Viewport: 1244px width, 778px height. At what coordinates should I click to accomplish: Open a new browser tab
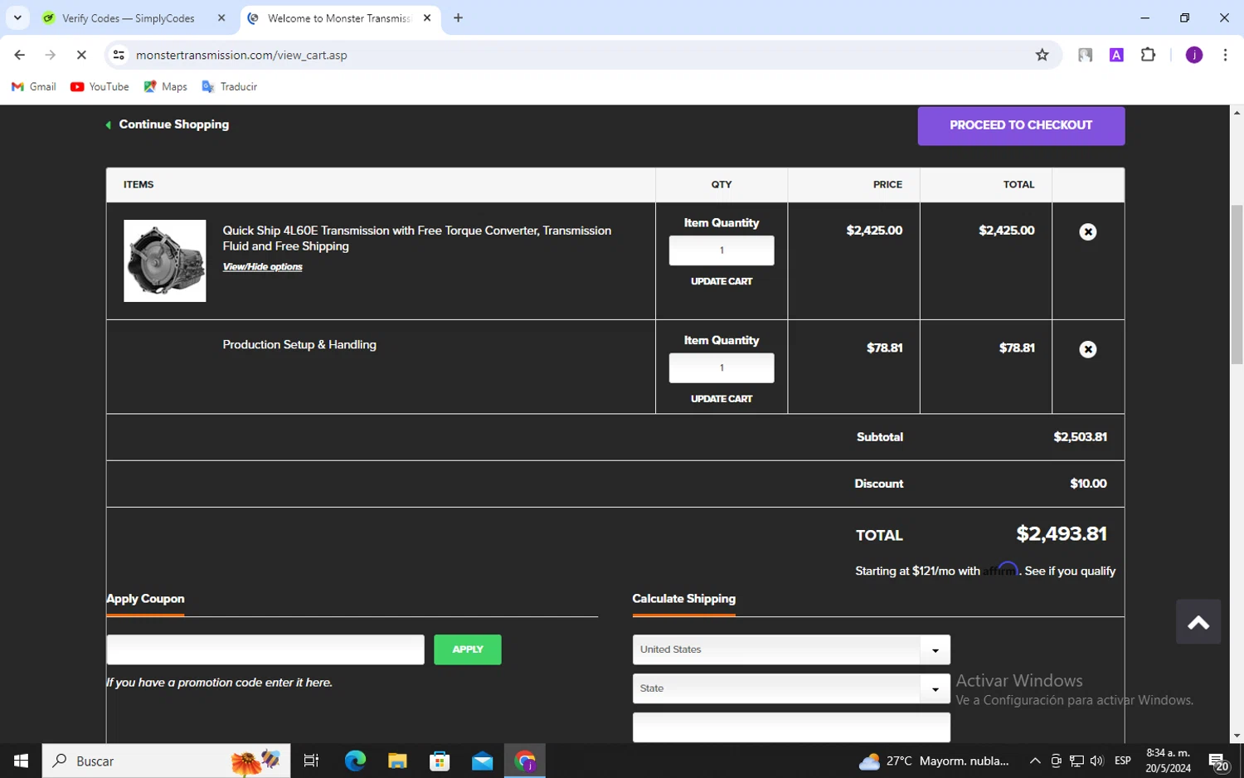[x=458, y=18]
